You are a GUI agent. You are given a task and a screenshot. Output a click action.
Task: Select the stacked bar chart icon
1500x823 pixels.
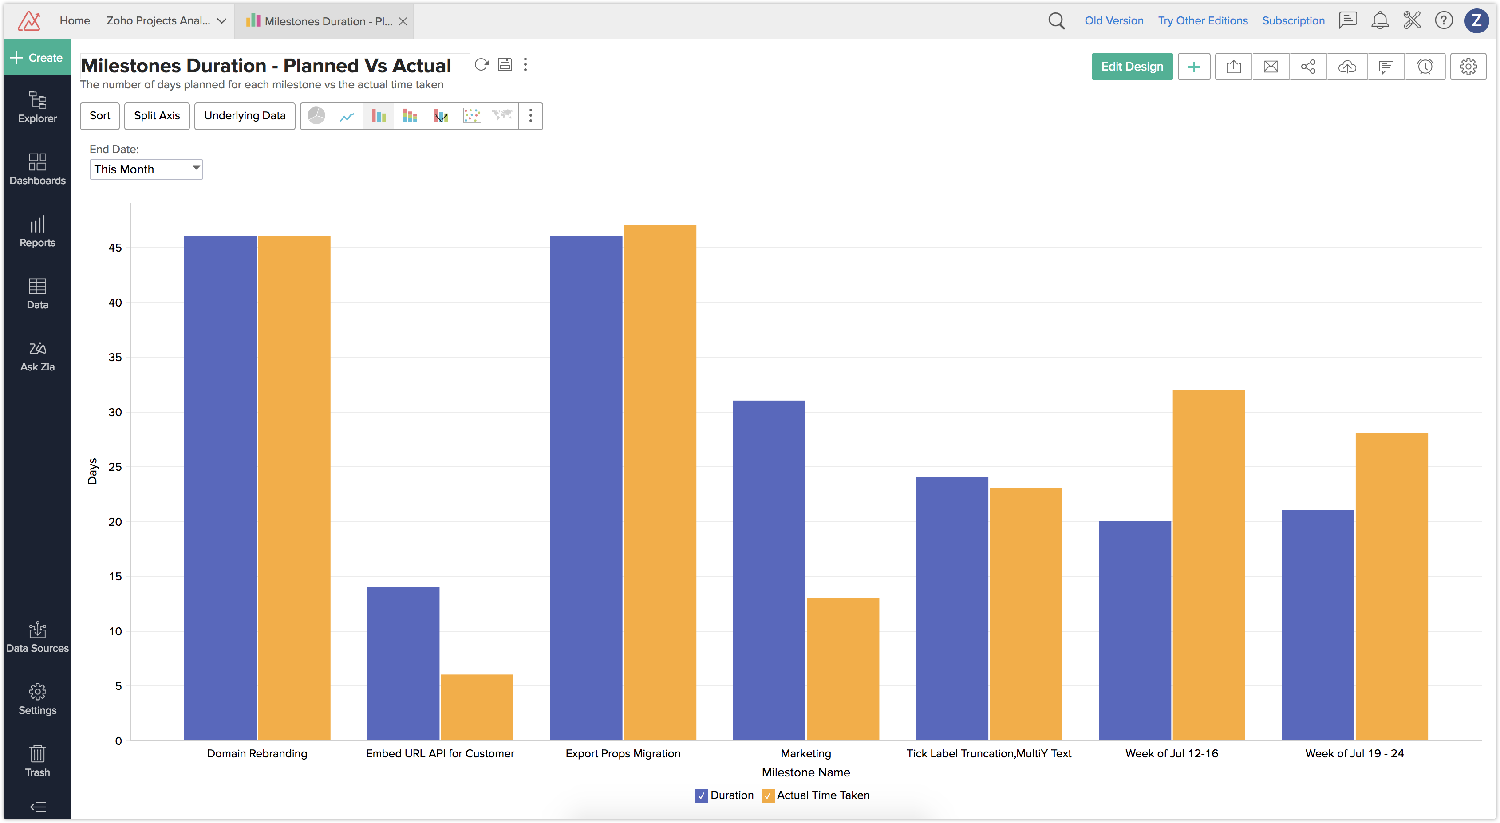tap(409, 116)
